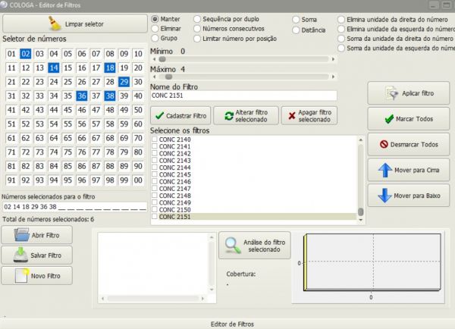
Task: Click the blue down arrow icon Mover para Baixo
Action: click(385, 196)
